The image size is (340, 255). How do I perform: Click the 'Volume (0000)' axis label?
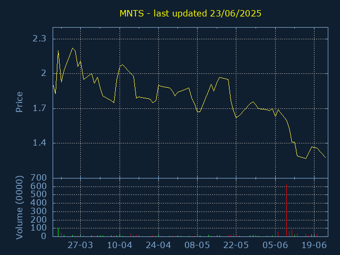(19, 208)
